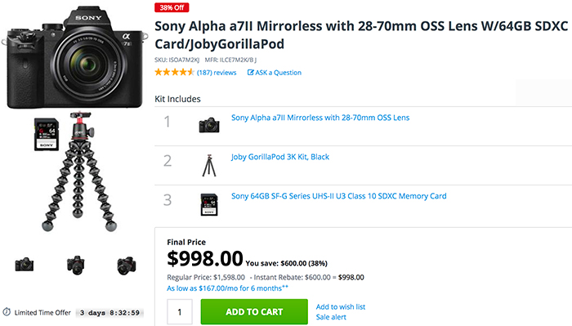Open the As low as $167.00/mo financing link
The width and height of the screenshot is (572, 326).
(228, 288)
